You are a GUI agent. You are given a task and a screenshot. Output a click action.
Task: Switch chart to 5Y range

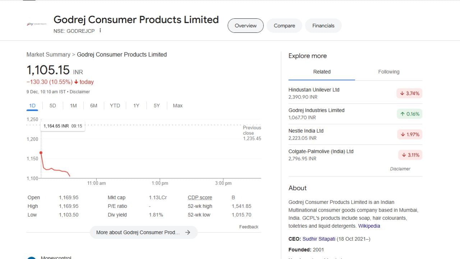(157, 105)
